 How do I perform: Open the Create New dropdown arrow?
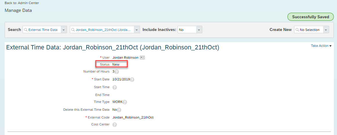[x=326, y=30]
